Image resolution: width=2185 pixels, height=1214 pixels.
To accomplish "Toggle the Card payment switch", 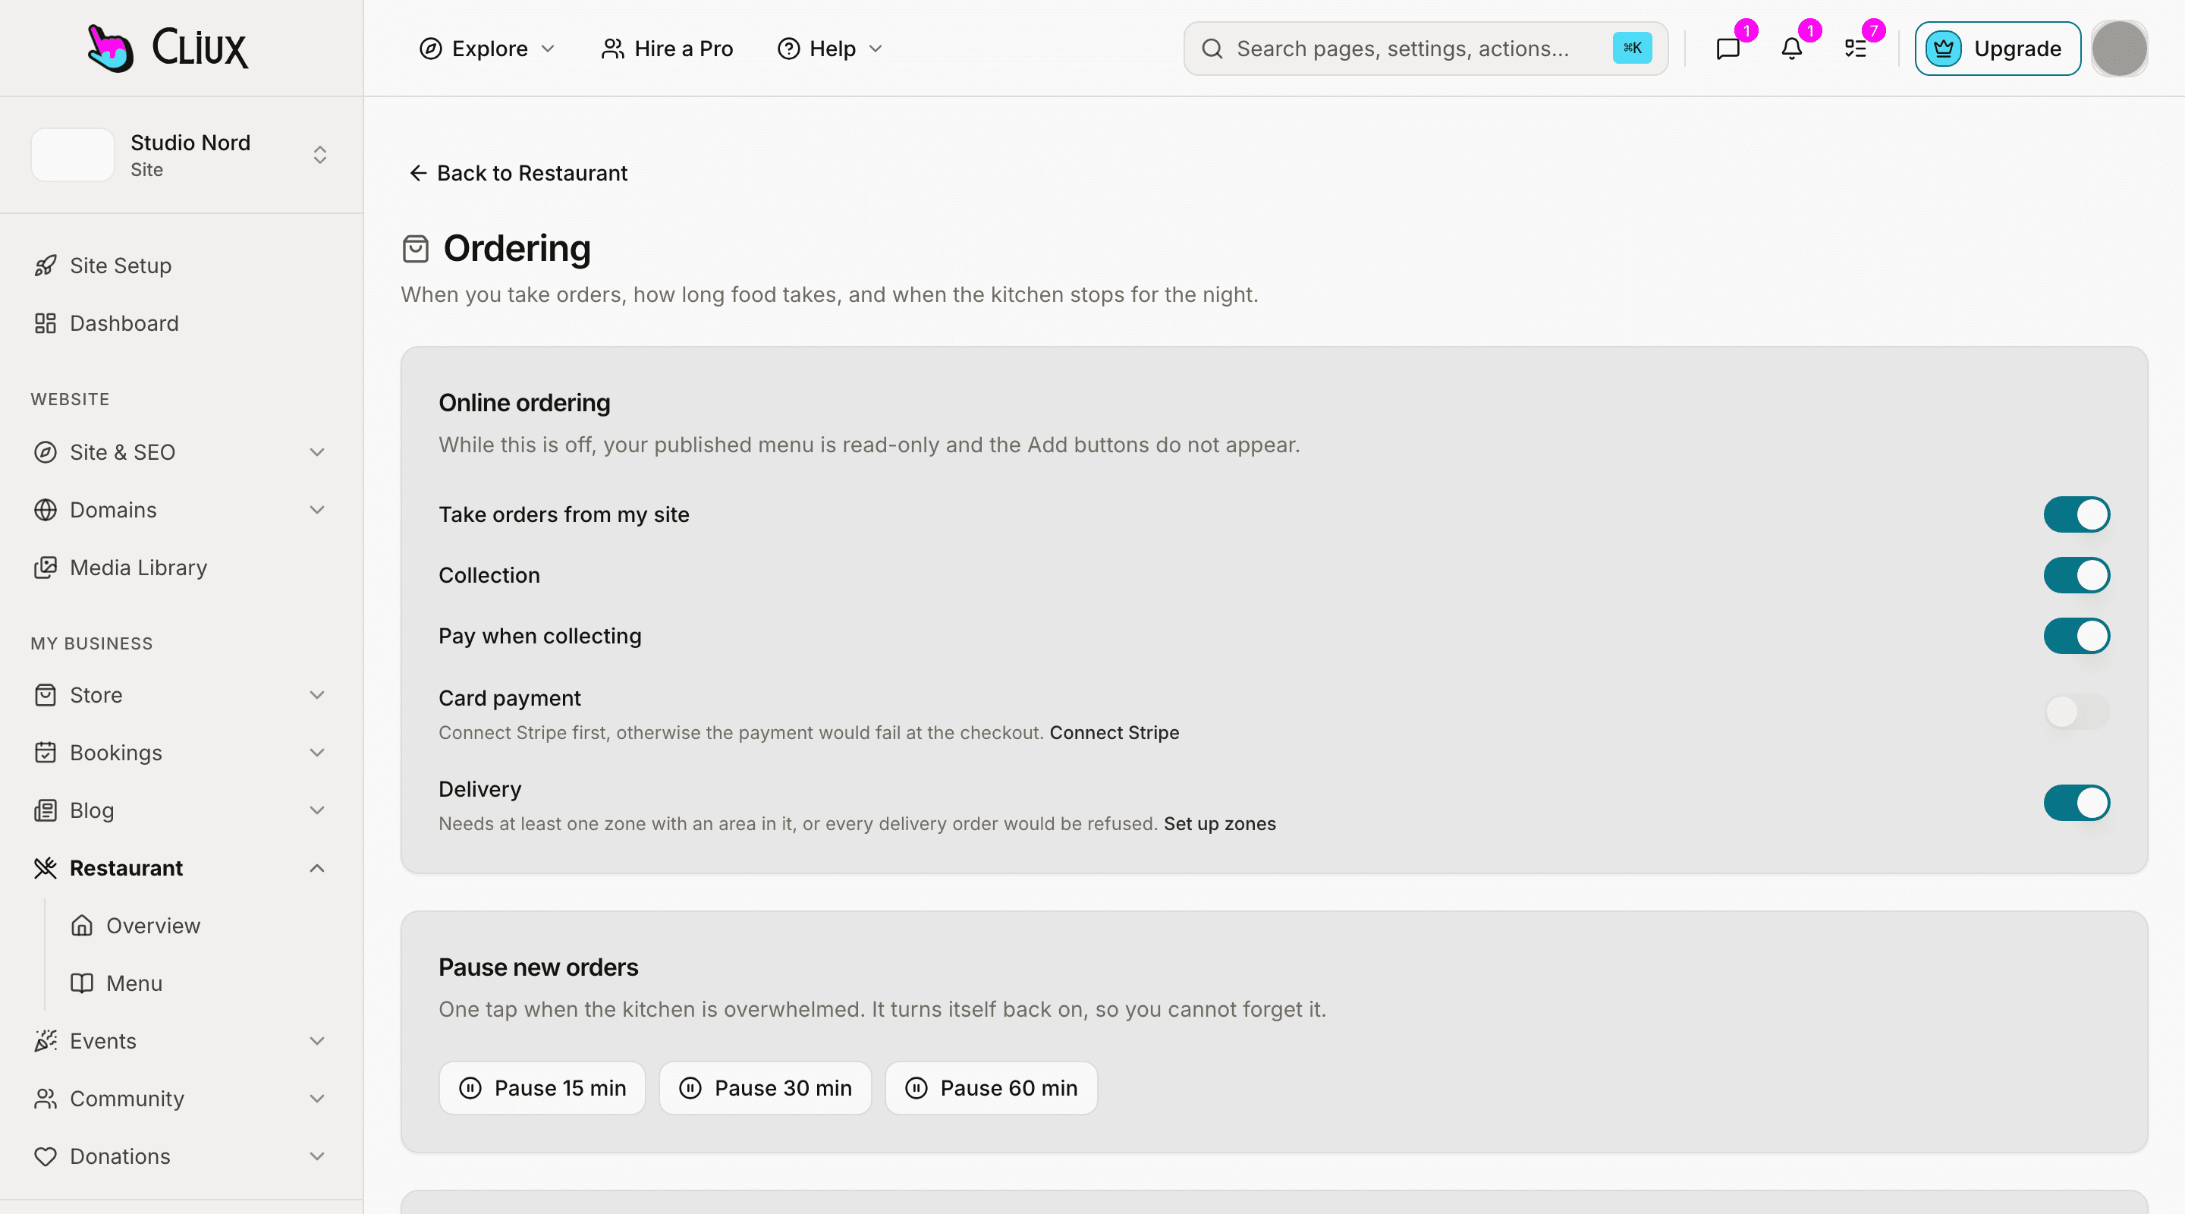I will (x=2076, y=712).
